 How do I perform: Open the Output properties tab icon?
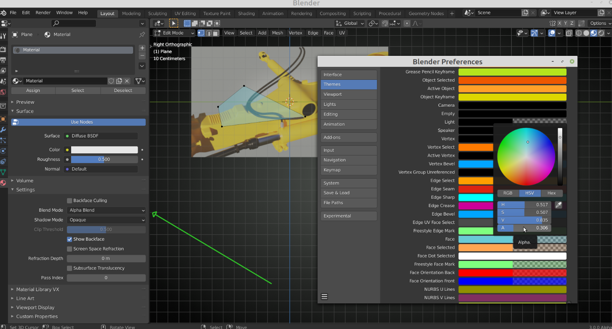[3, 60]
